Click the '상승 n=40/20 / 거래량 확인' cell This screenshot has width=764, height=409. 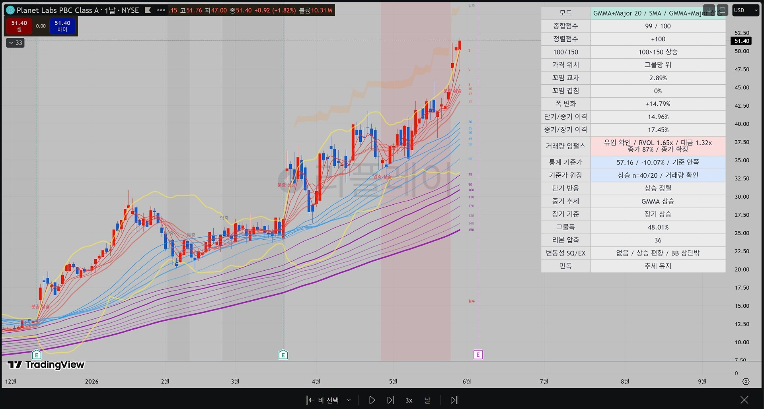tap(658, 175)
